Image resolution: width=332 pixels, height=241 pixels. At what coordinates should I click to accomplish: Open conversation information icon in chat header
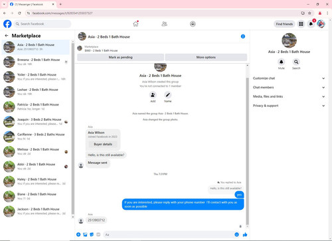pos(243,37)
